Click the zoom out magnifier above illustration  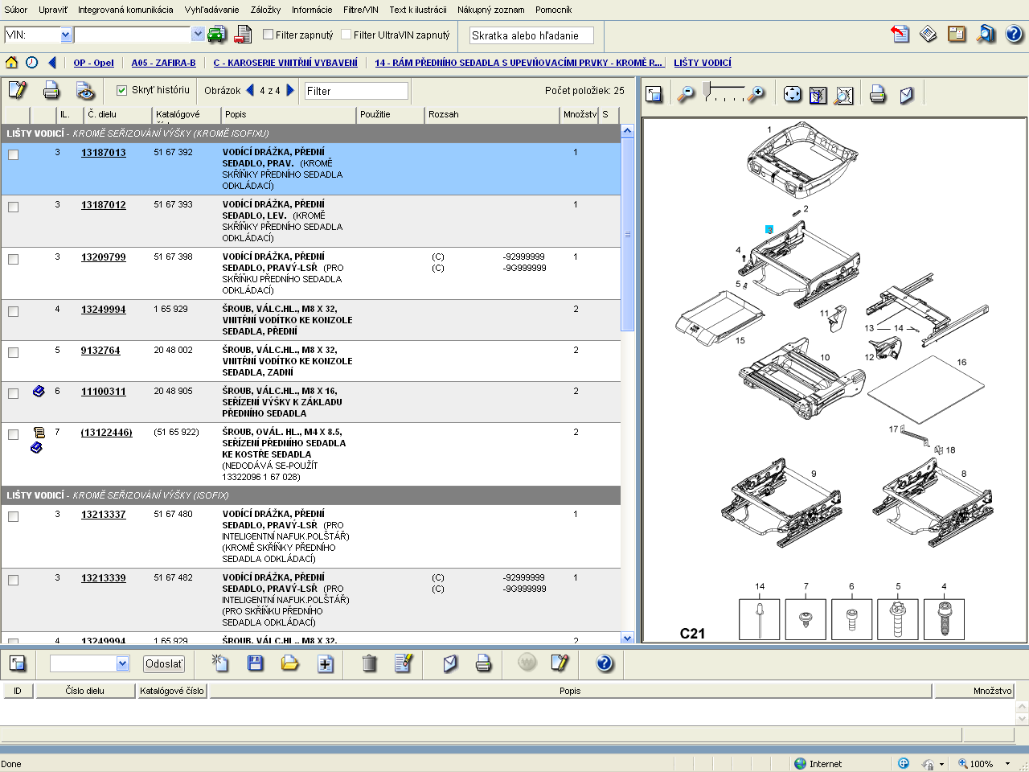pos(686,95)
